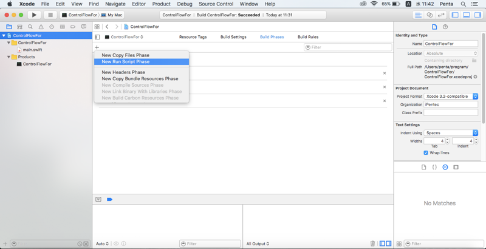Toggle the Utilities pane visibility

(477, 15)
